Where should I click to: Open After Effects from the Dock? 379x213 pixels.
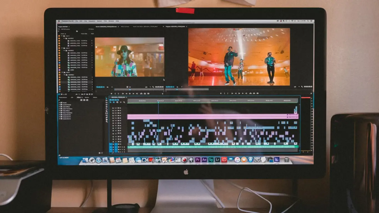click(x=204, y=160)
